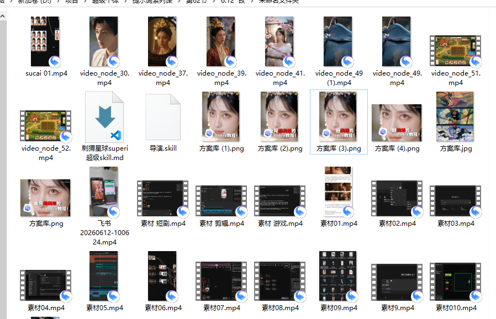Screen dimensions: 496x319
Task: Select the video_node_41.mp4 cherry blossom thumbnail
Action: coord(279,41)
